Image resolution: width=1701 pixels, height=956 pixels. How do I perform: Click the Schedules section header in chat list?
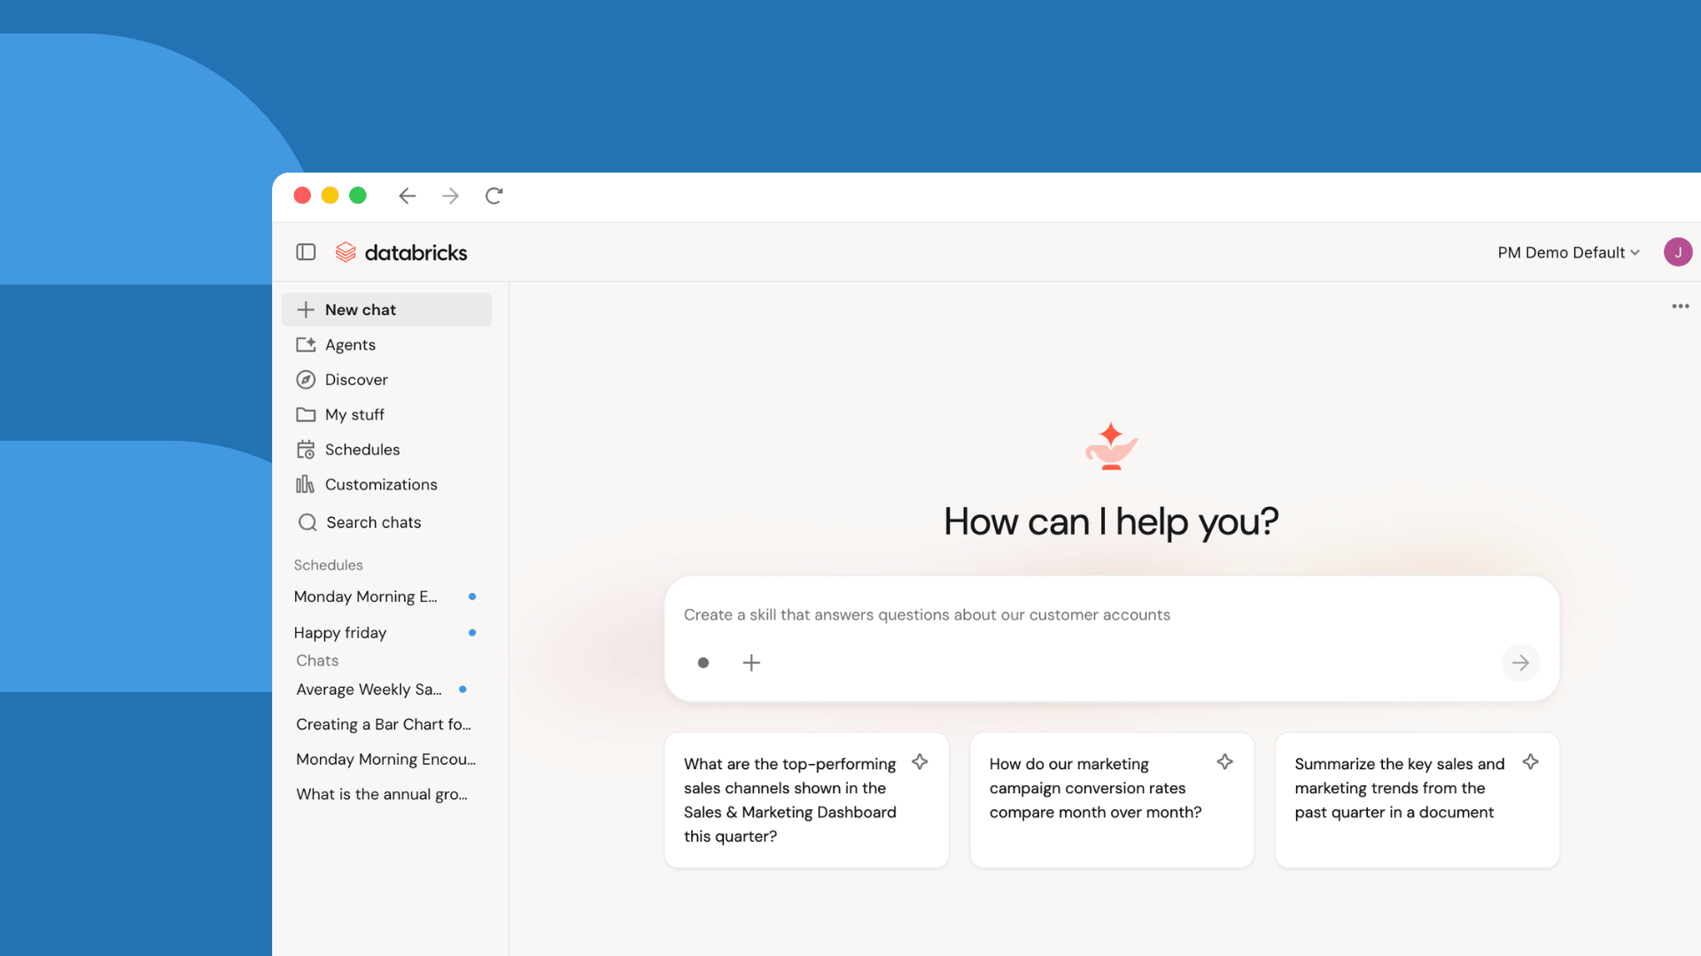tap(328, 565)
